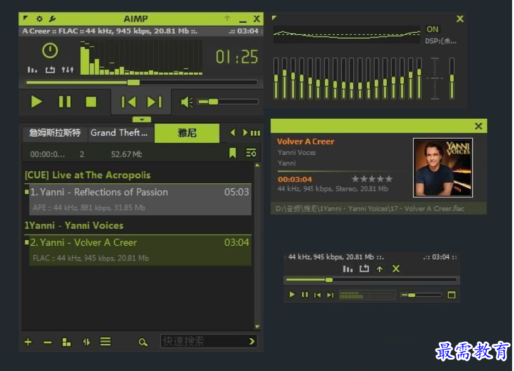Open settings gear in AIMP title bar
The width and height of the screenshot is (514, 371).
pyautogui.click(x=39, y=19)
